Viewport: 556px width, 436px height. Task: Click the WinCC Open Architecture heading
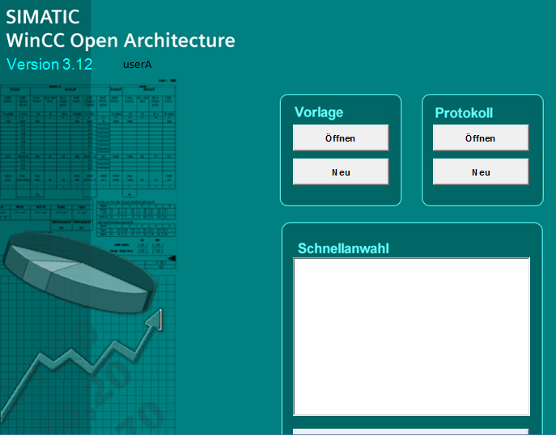tap(120, 40)
